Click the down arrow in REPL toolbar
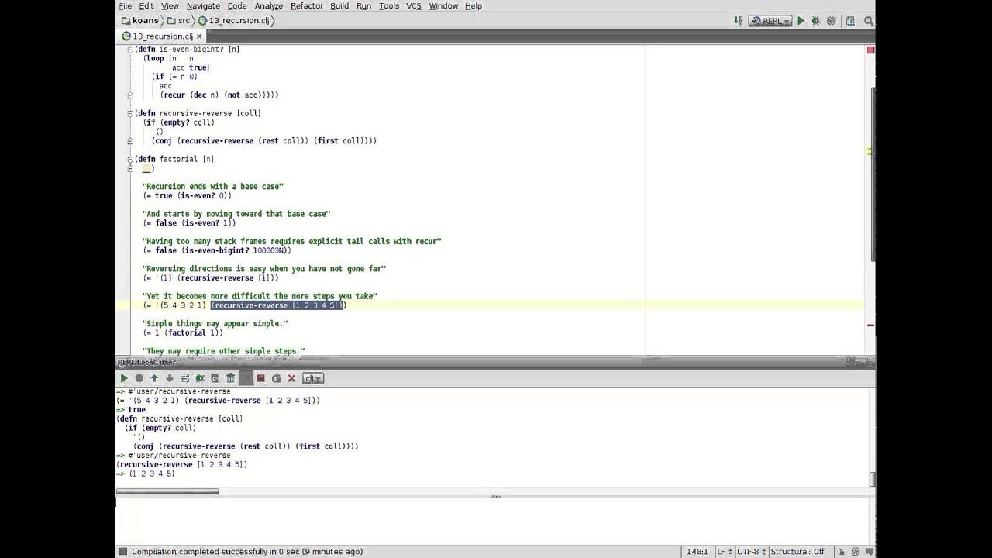992x558 pixels. click(169, 378)
